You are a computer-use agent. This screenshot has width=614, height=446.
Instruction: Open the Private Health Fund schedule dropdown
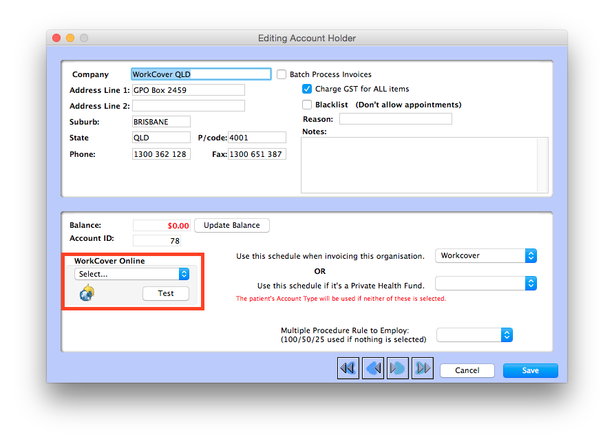(485, 283)
